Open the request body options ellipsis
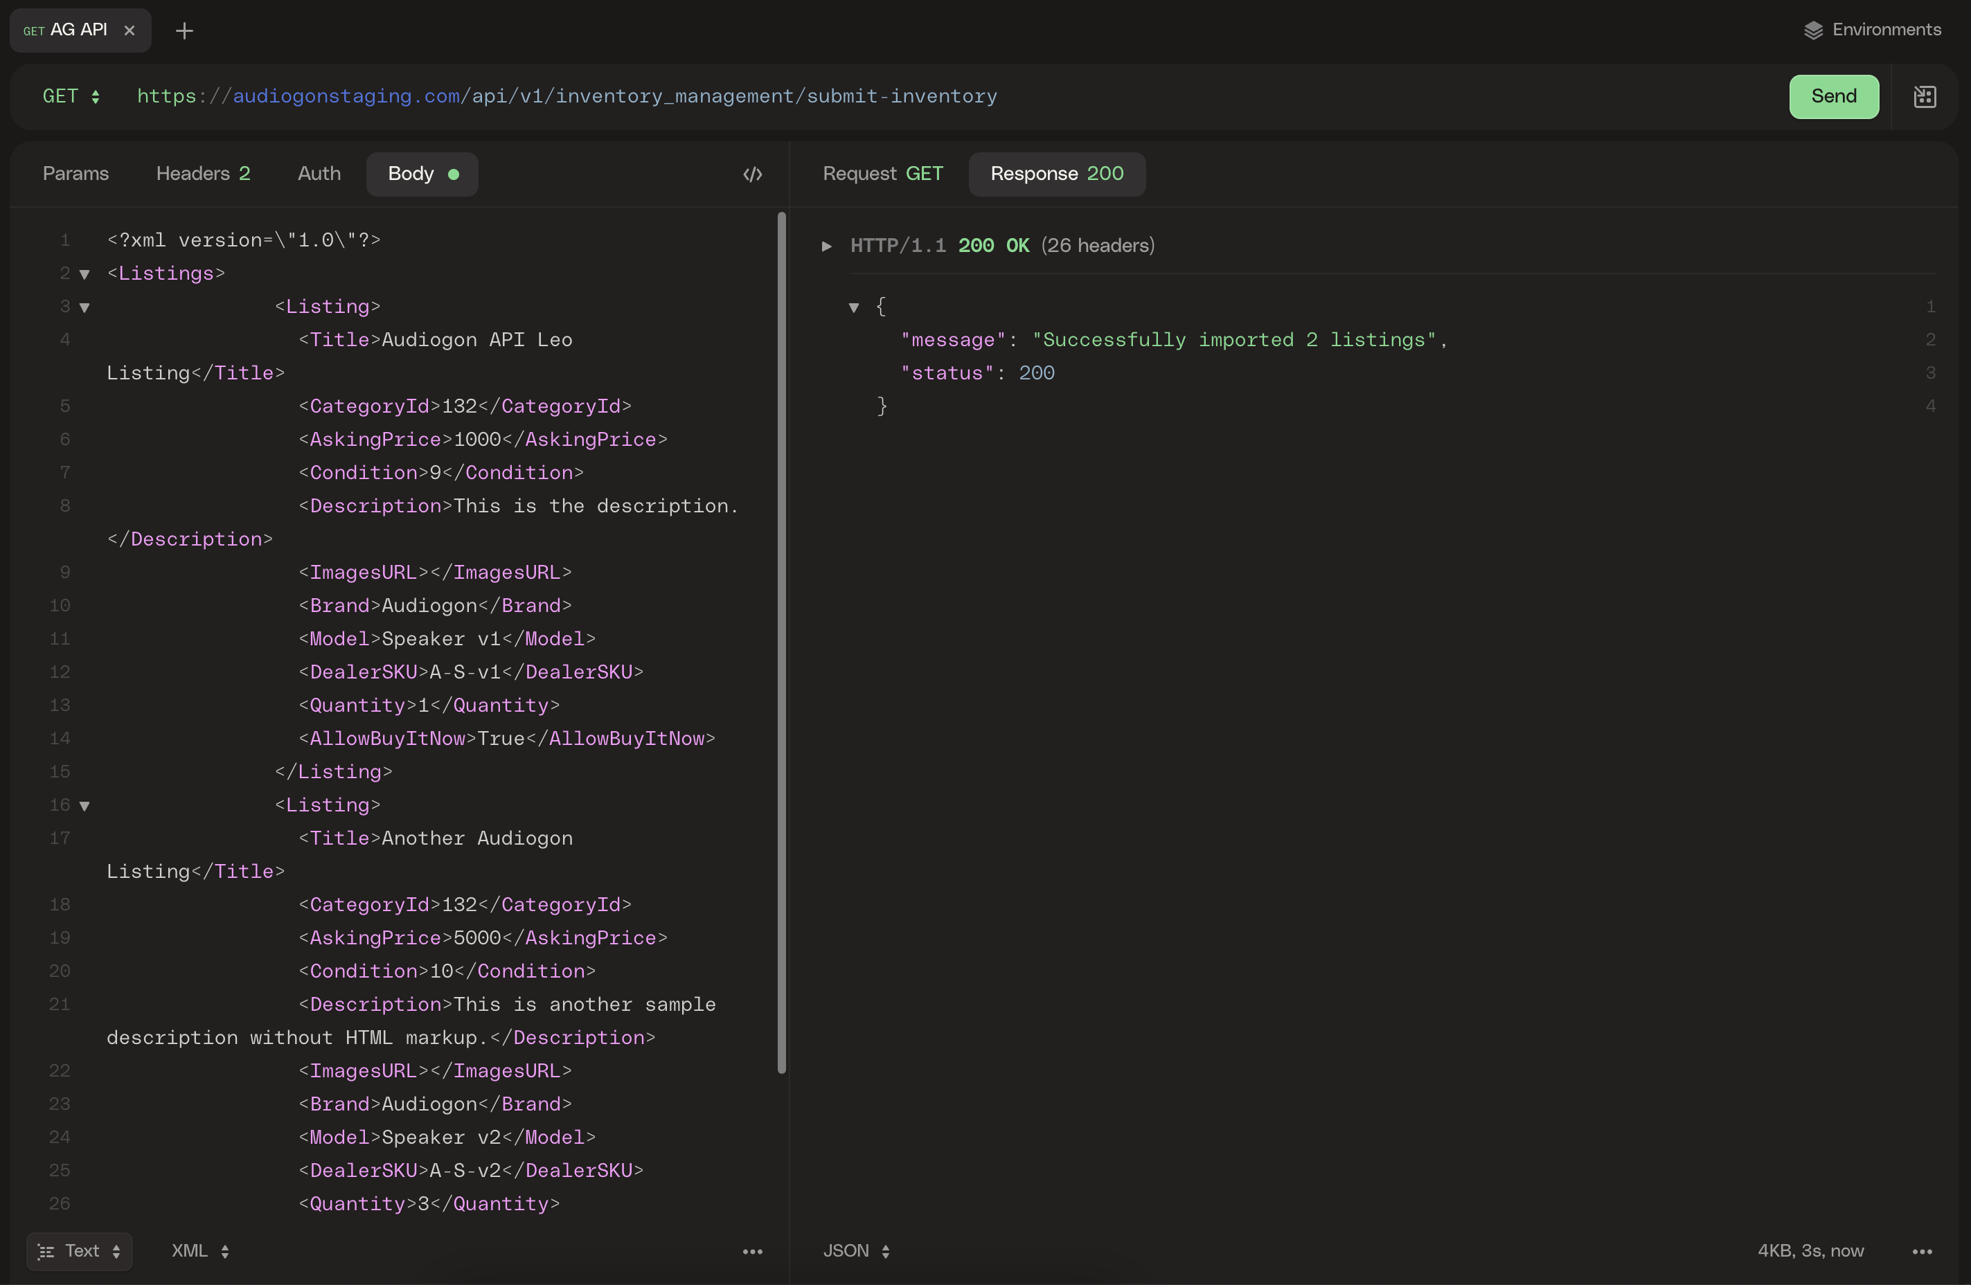Image resolution: width=1971 pixels, height=1285 pixels. click(x=752, y=1251)
